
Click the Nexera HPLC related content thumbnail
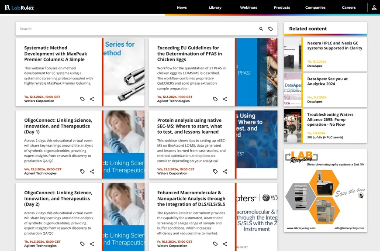pos(293,54)
